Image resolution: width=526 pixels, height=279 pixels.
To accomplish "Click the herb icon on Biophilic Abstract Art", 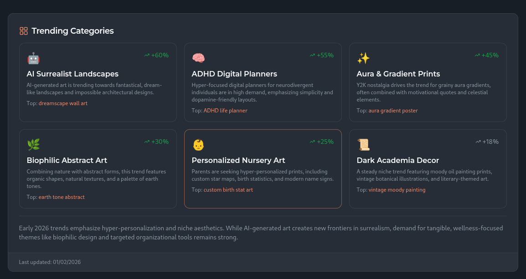I will click(32, 144).
